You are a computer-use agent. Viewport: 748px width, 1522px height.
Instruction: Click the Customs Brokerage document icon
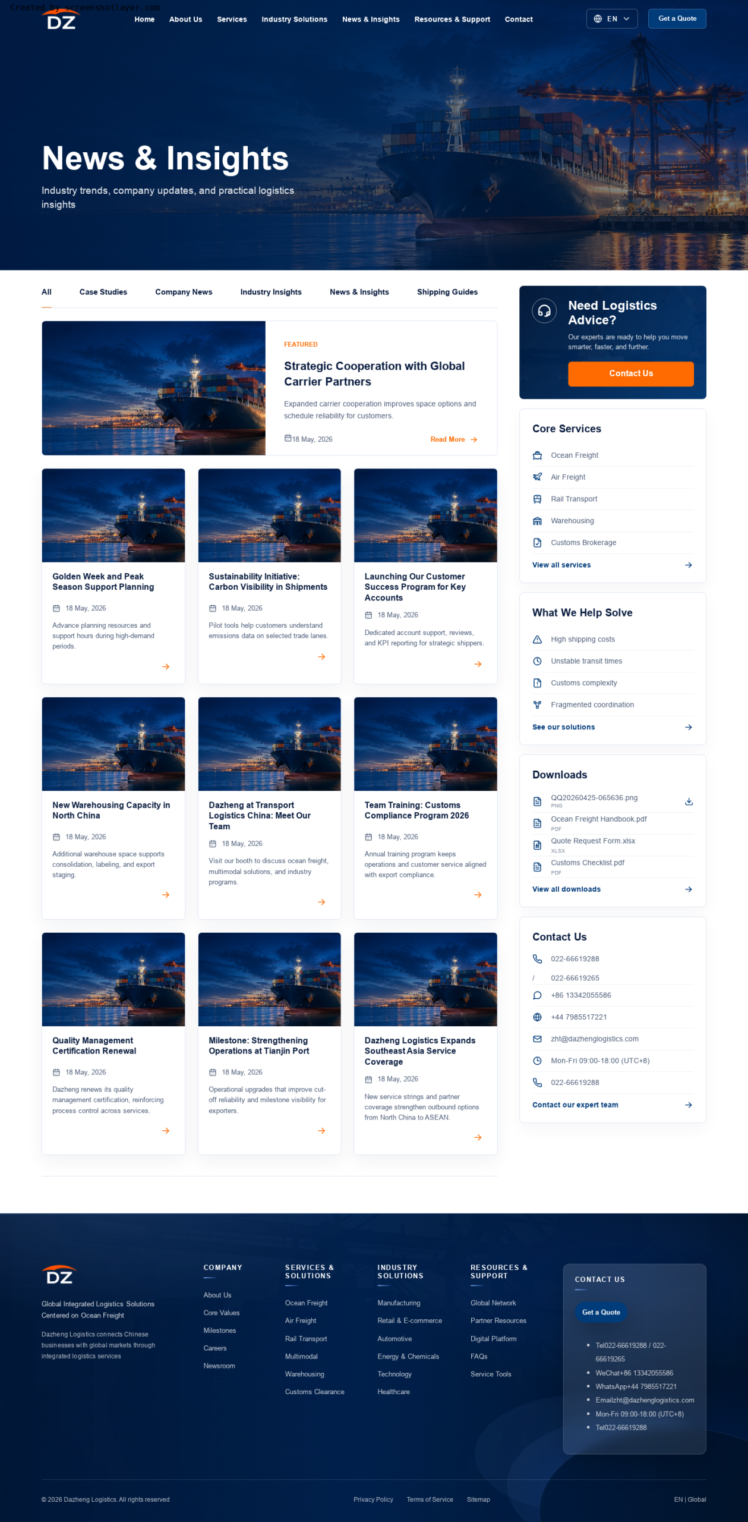(x=537, y=543)
